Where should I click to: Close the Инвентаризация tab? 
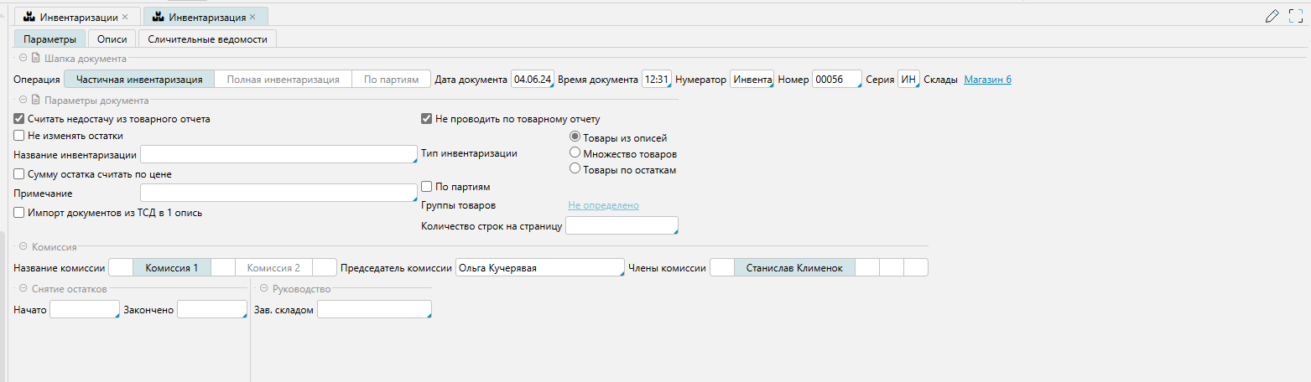[x=253, y=17]
